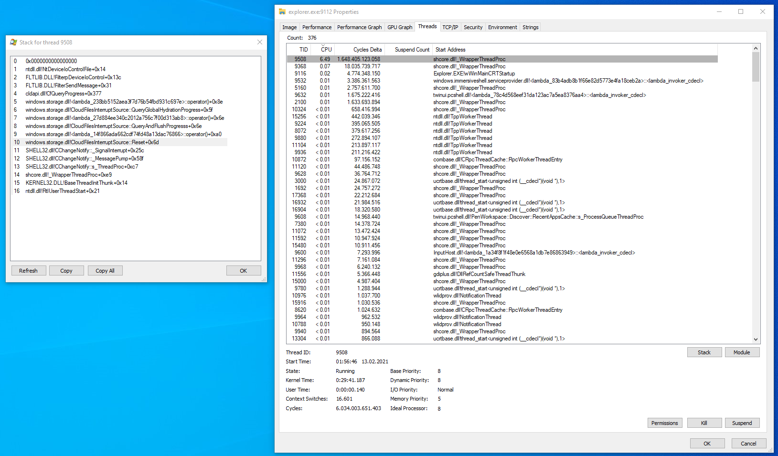Image resolution: width=778 pixels, height=456 pixels.
Task: Select stack frame KERNEL32.DLL!BaseThreadInitThunk+0x14
Action: [x=119, y=183]
